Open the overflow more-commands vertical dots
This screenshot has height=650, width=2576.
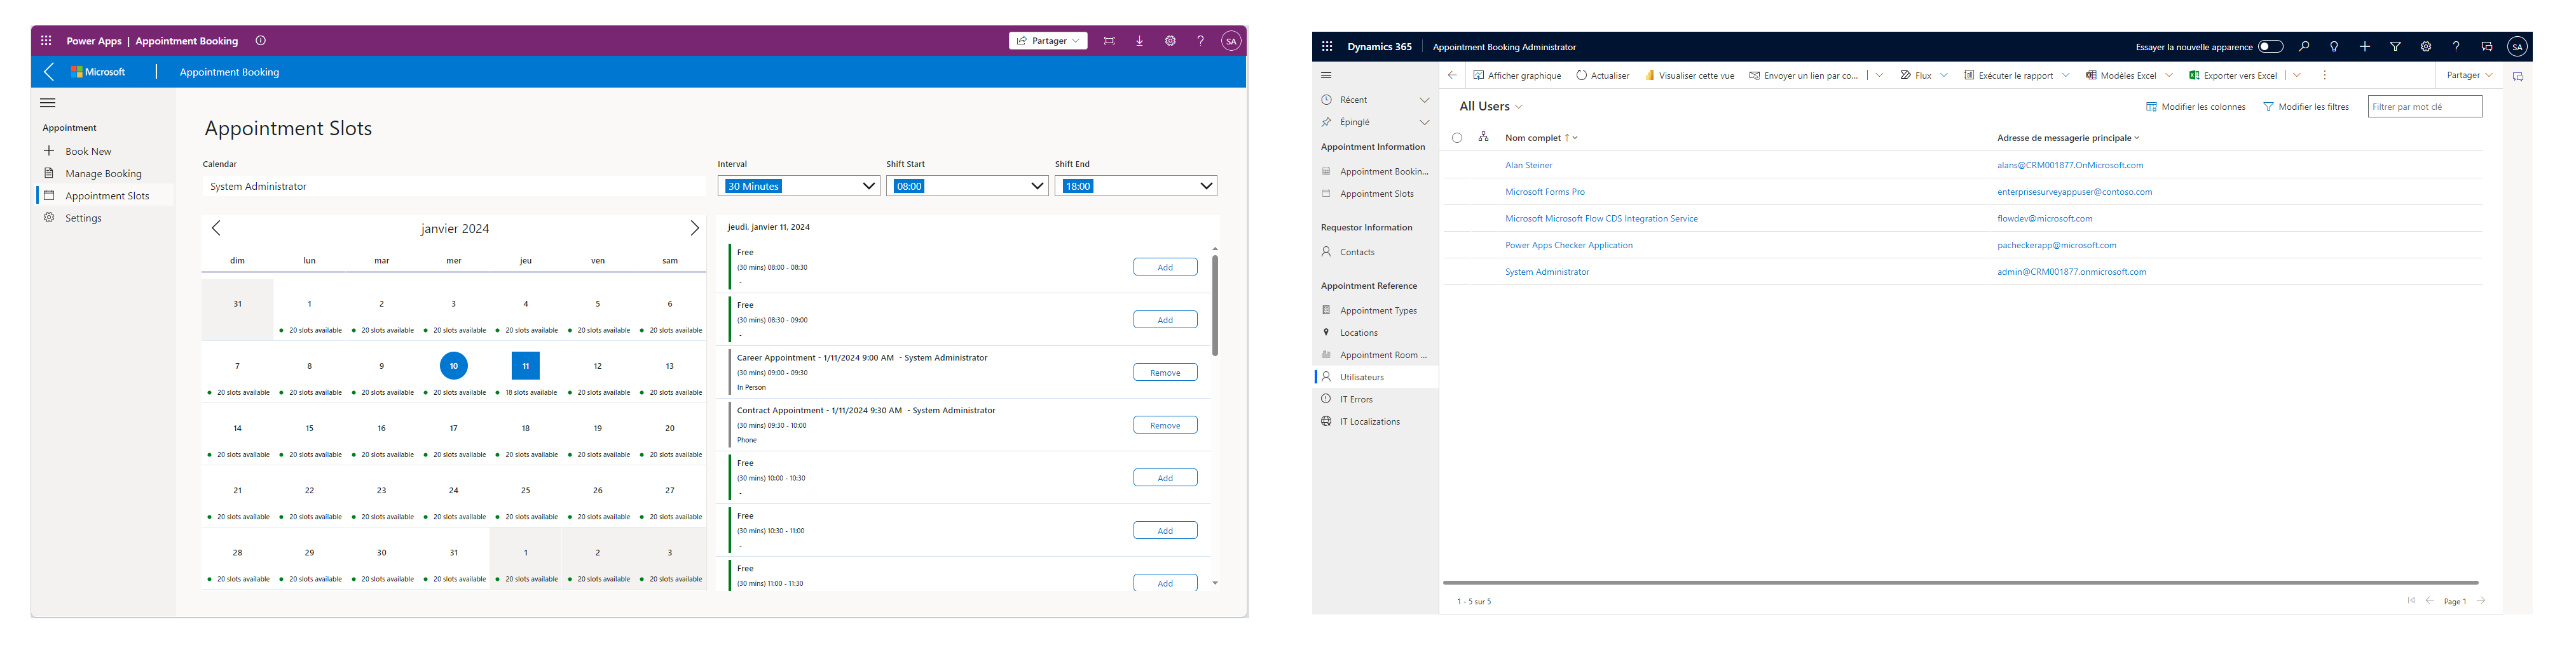tap(2325, 76)
